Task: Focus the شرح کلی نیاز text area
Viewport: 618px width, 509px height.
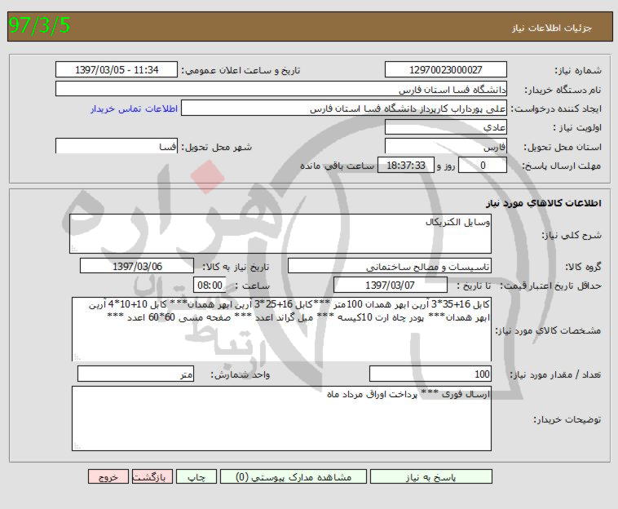Action: click(281, 233)
